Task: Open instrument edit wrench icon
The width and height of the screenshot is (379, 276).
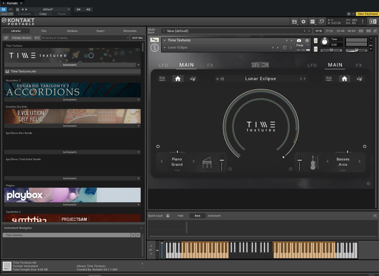Action: click(x=154, y=40)
